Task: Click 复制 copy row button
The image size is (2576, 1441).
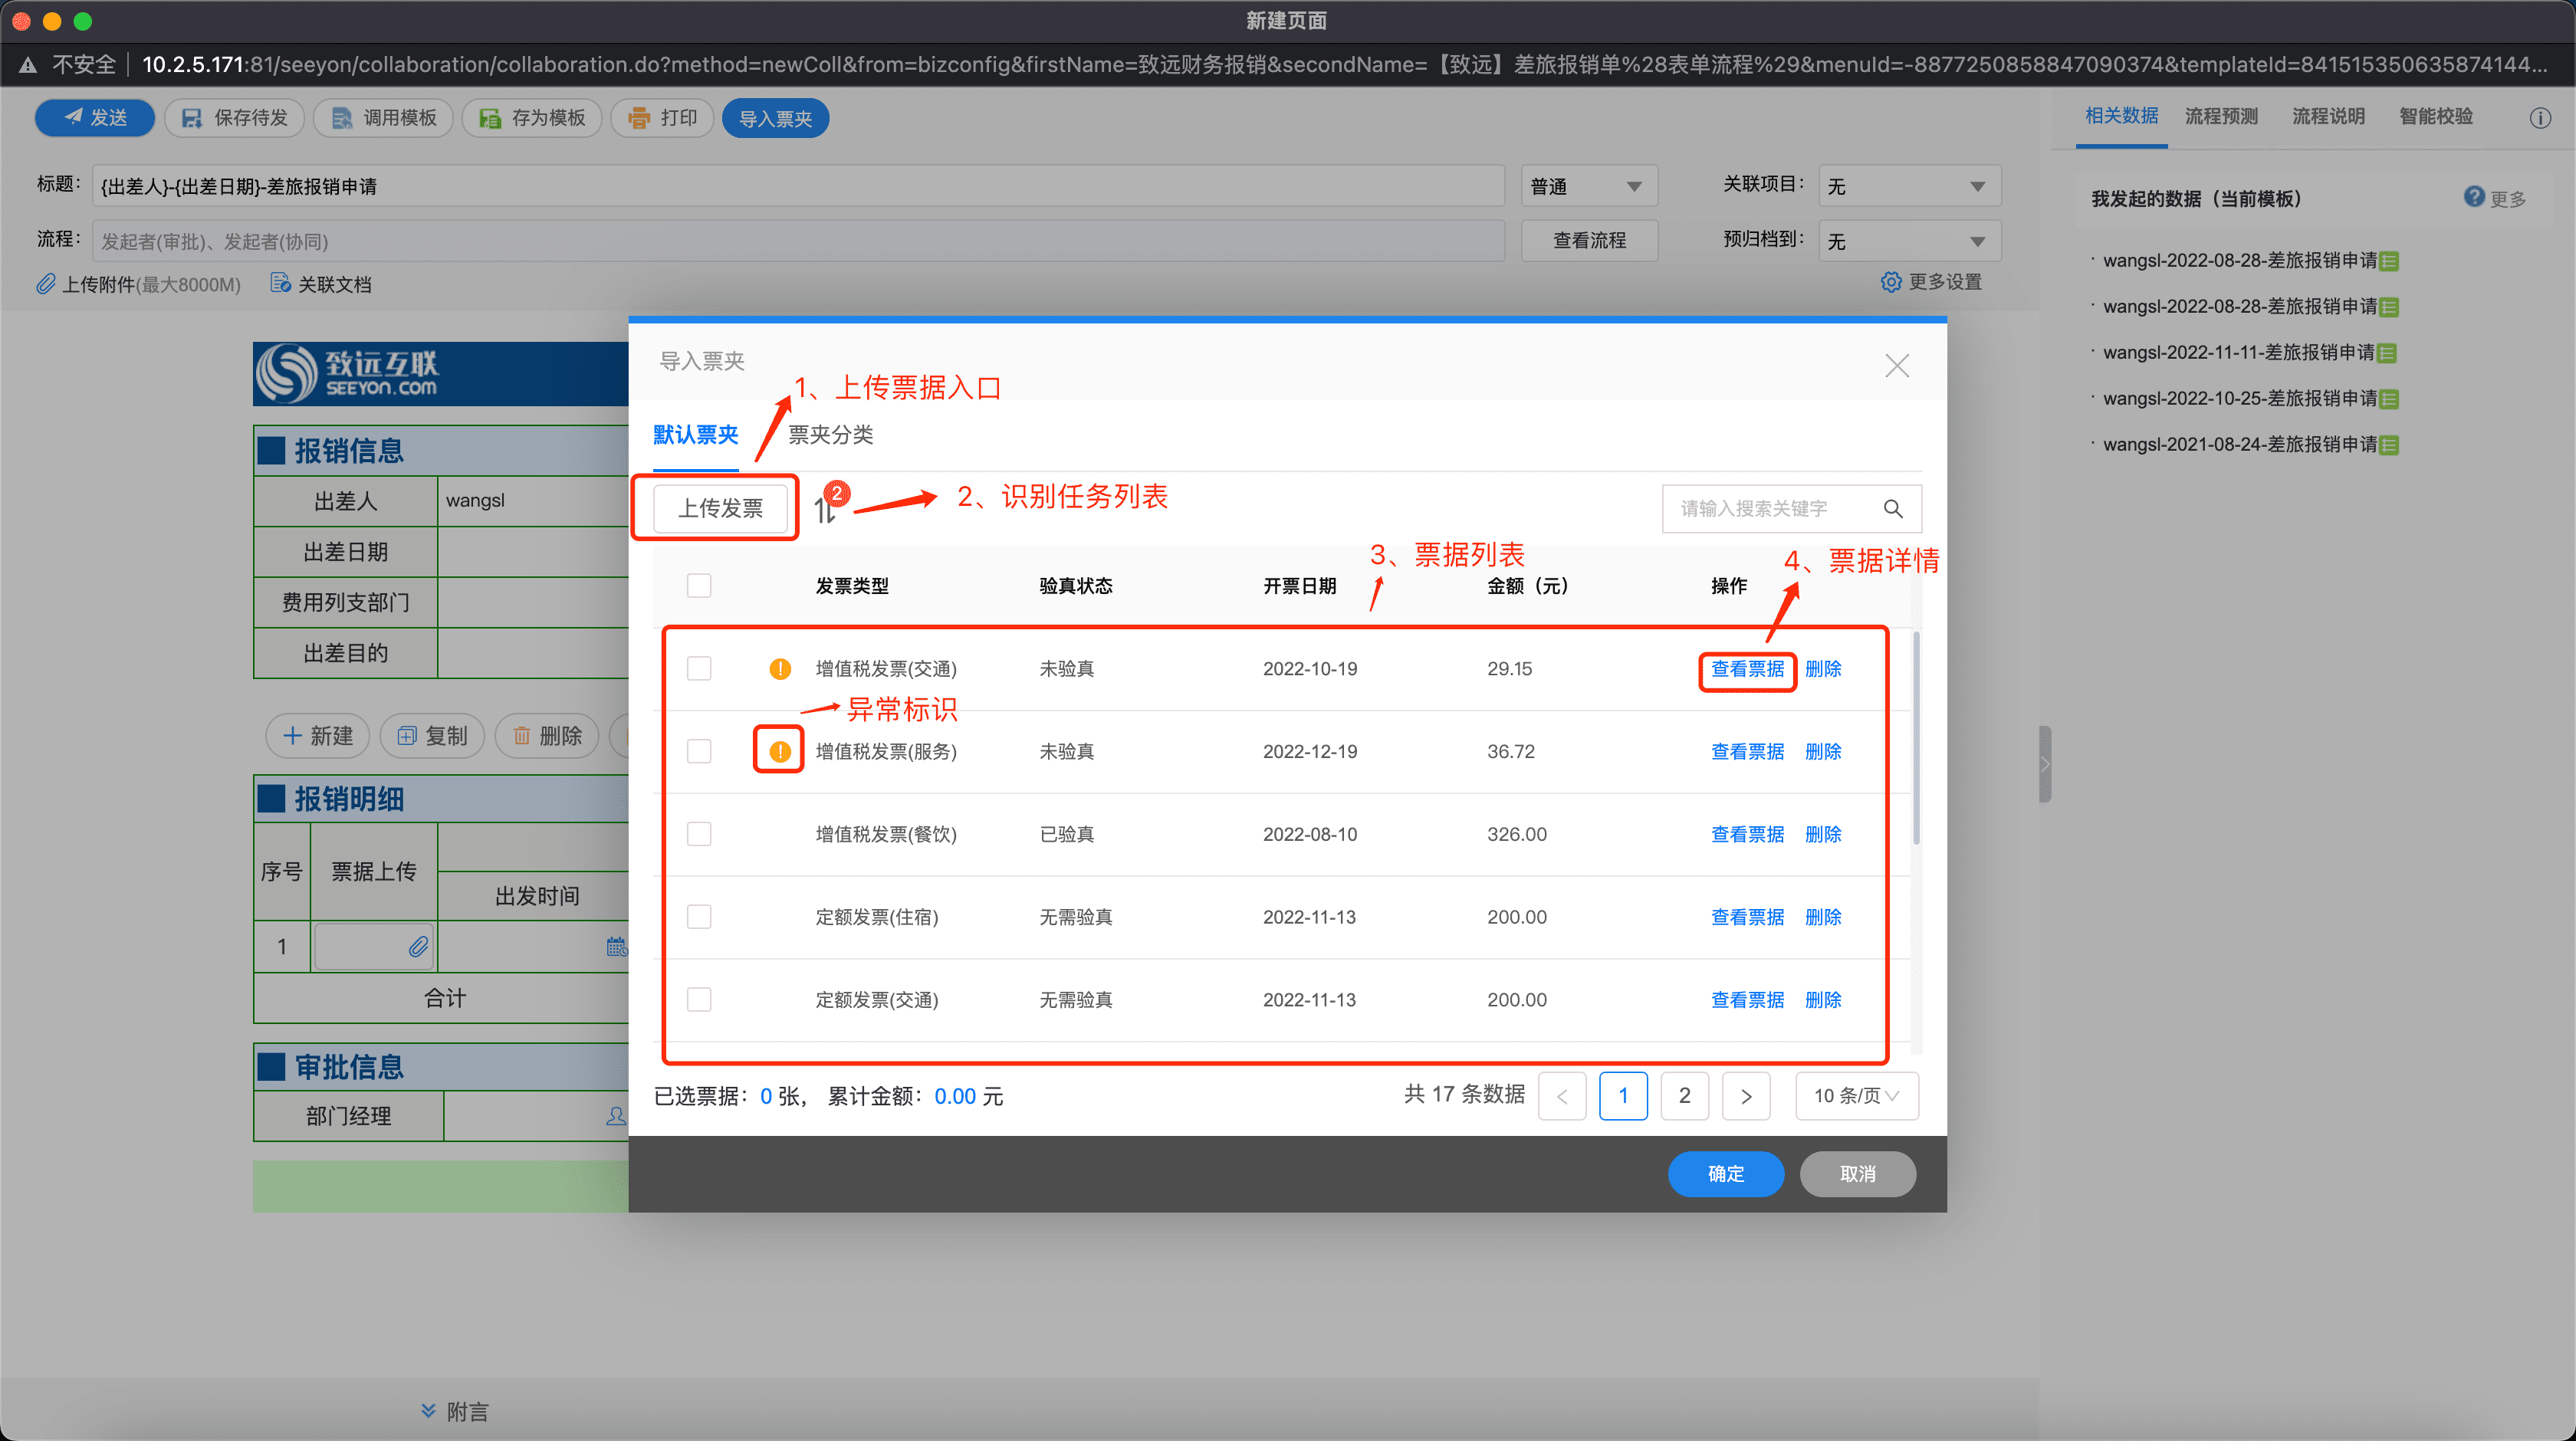Action: 432,736
